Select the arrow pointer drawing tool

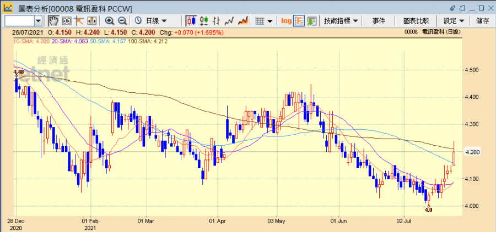[x=79, y=20]
